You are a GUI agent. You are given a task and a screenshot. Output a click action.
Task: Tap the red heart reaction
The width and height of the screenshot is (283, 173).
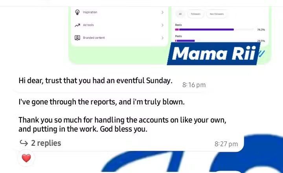pyautogui.click(x=26, y=158)
